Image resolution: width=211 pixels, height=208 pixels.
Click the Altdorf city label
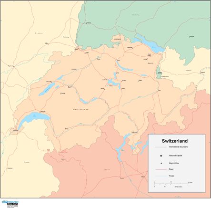pos(123,88)
